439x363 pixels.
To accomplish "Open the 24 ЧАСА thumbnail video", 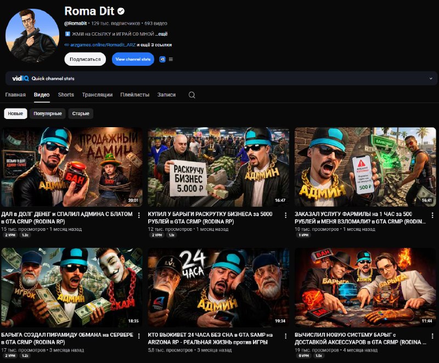I will (218, 287).
